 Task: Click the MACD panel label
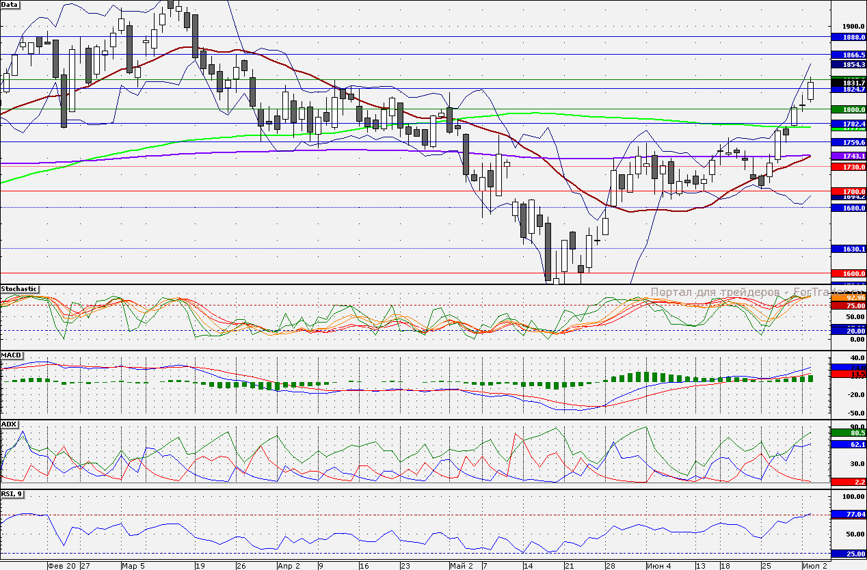coord(11,356)
